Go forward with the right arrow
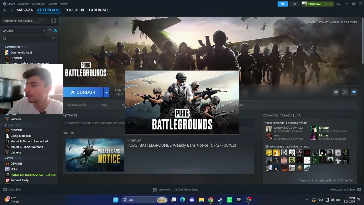The height and width of the screenshot is (205, 364). point(12,10)
